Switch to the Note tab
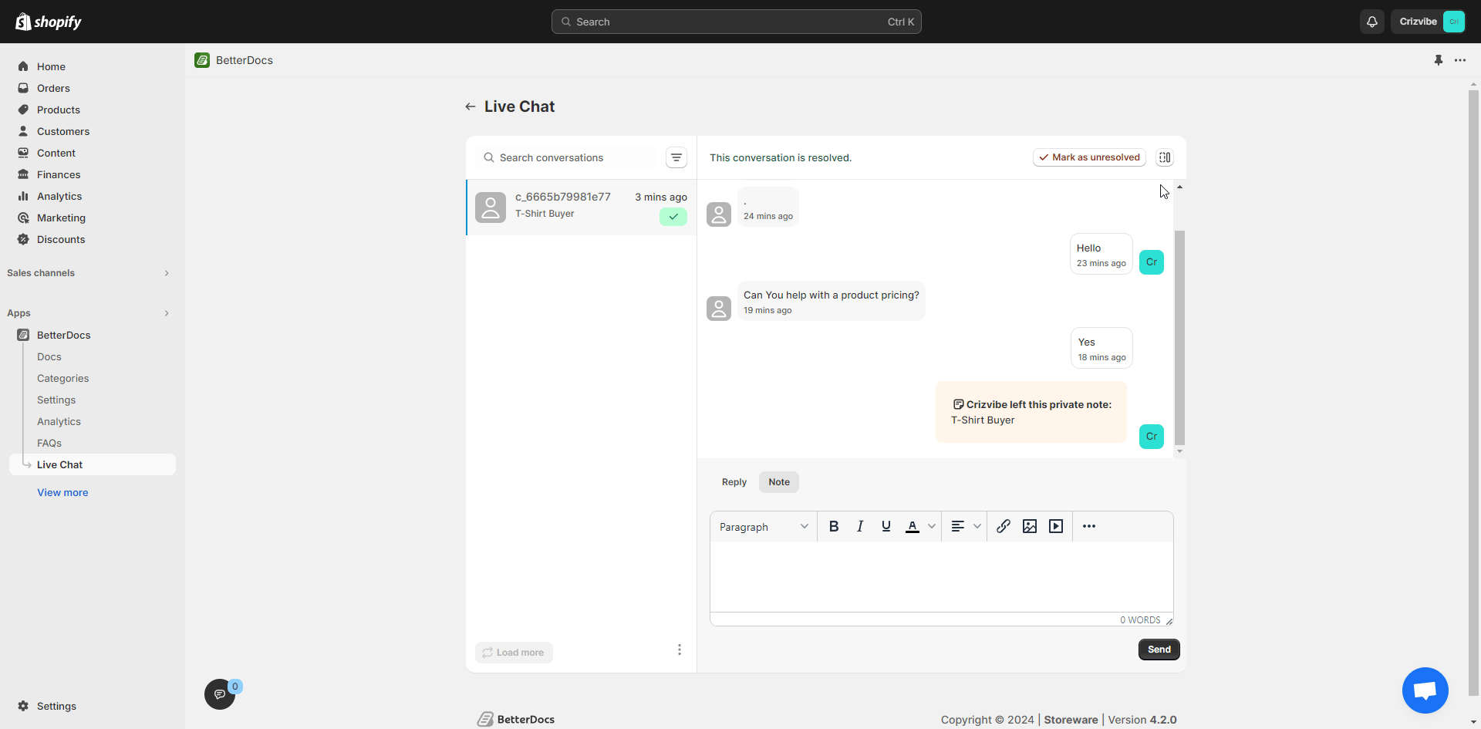Image resolution: width=1481 pixels, height=729 pixels. tap(778, 481)
